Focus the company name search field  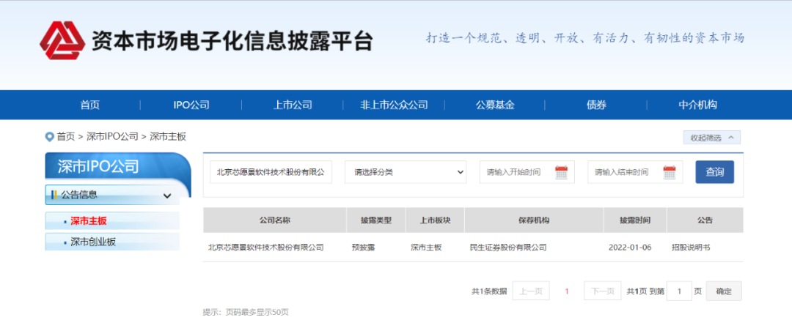tap(271, 172)
